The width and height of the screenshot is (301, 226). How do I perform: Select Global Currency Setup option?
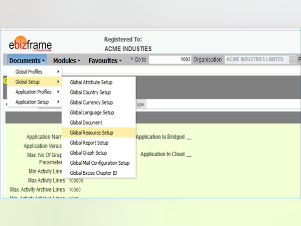click(x=91, y=102)
